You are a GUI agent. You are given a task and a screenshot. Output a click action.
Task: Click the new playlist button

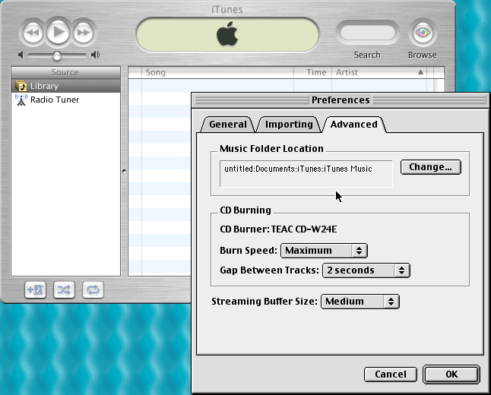(x=35, y=290)
